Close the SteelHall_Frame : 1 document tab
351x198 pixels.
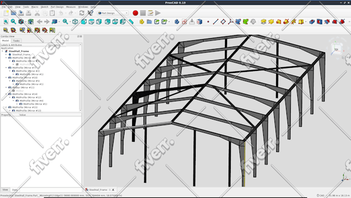click(113, 190)
